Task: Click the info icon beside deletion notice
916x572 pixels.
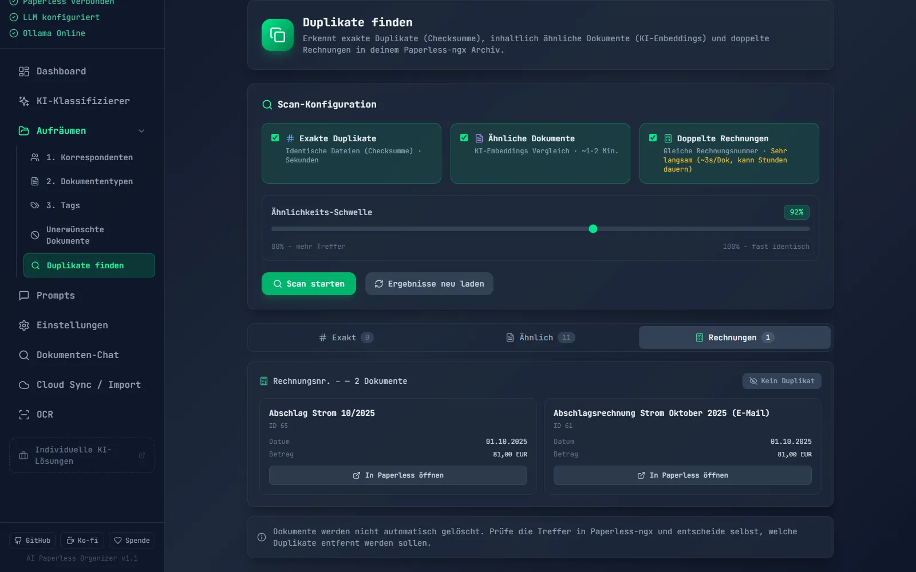Action: [x=262, y=537]
